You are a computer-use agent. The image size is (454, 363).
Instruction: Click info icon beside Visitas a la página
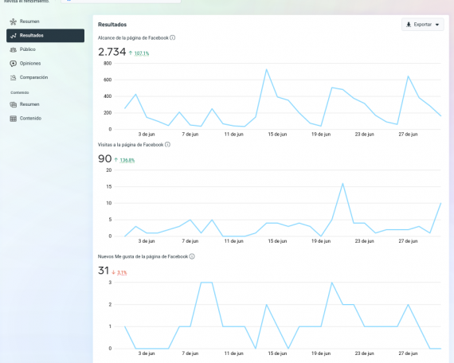167,144
